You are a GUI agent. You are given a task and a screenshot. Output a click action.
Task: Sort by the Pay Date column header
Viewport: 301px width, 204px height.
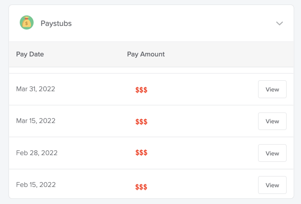[x=30, y=54]
